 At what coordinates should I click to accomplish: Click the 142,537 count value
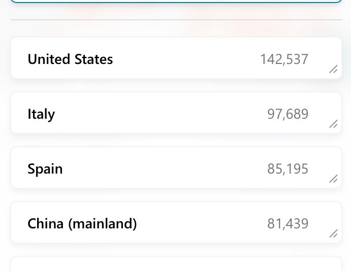284,59
